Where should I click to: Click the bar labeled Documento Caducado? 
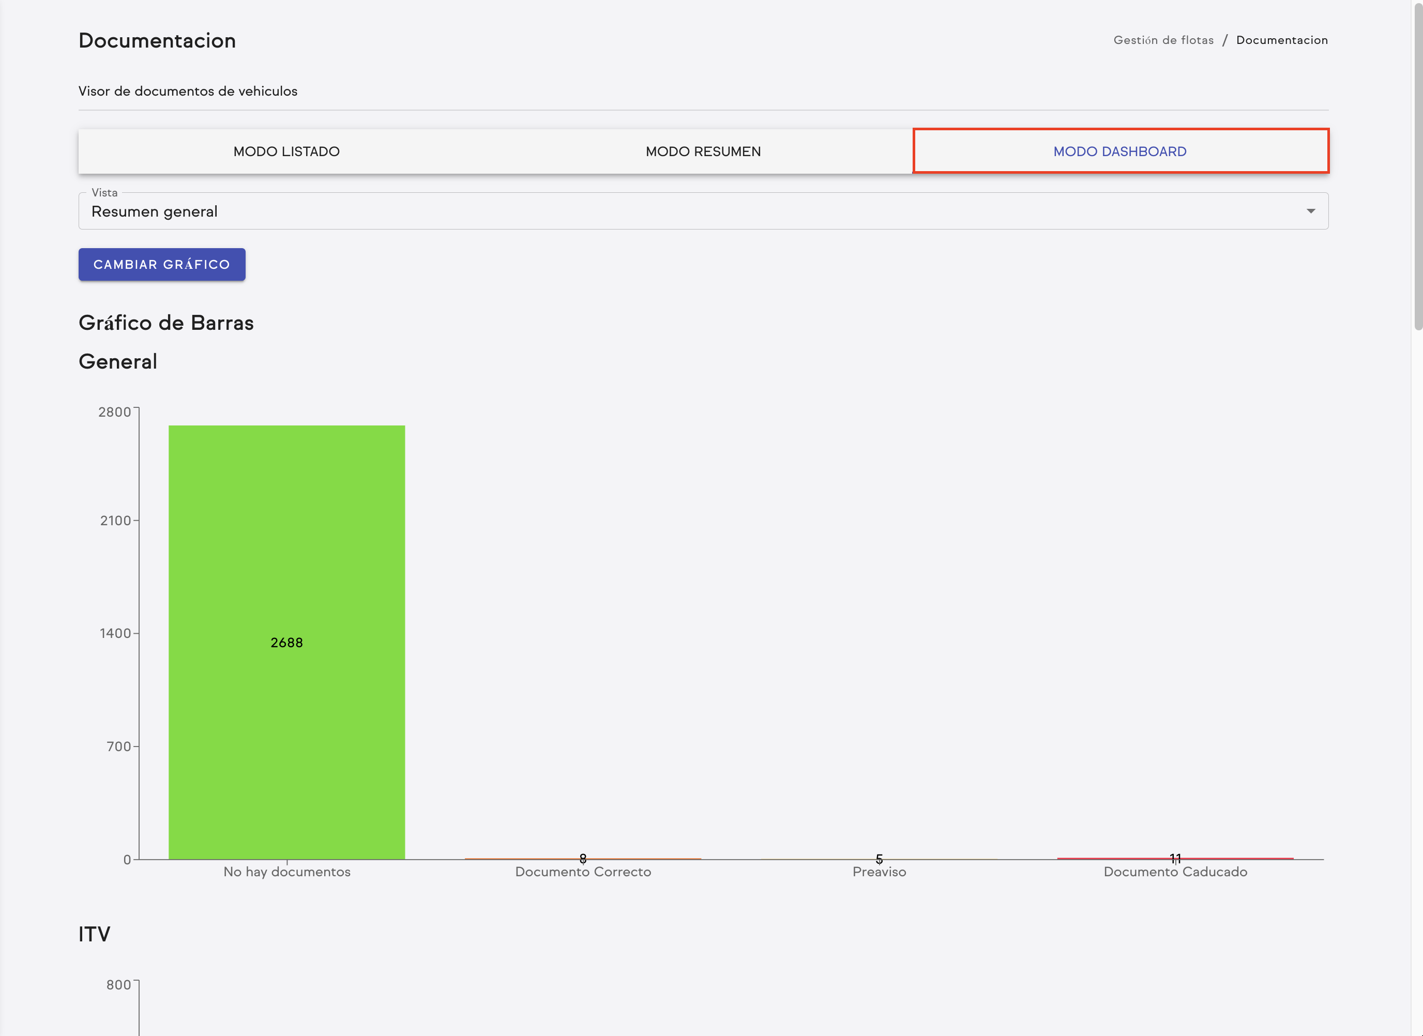pyautogui.click(x=1174, y=858)
